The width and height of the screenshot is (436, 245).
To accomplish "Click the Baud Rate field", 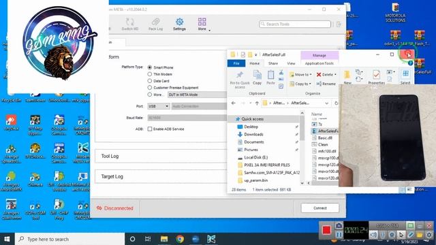I will 187,118.
